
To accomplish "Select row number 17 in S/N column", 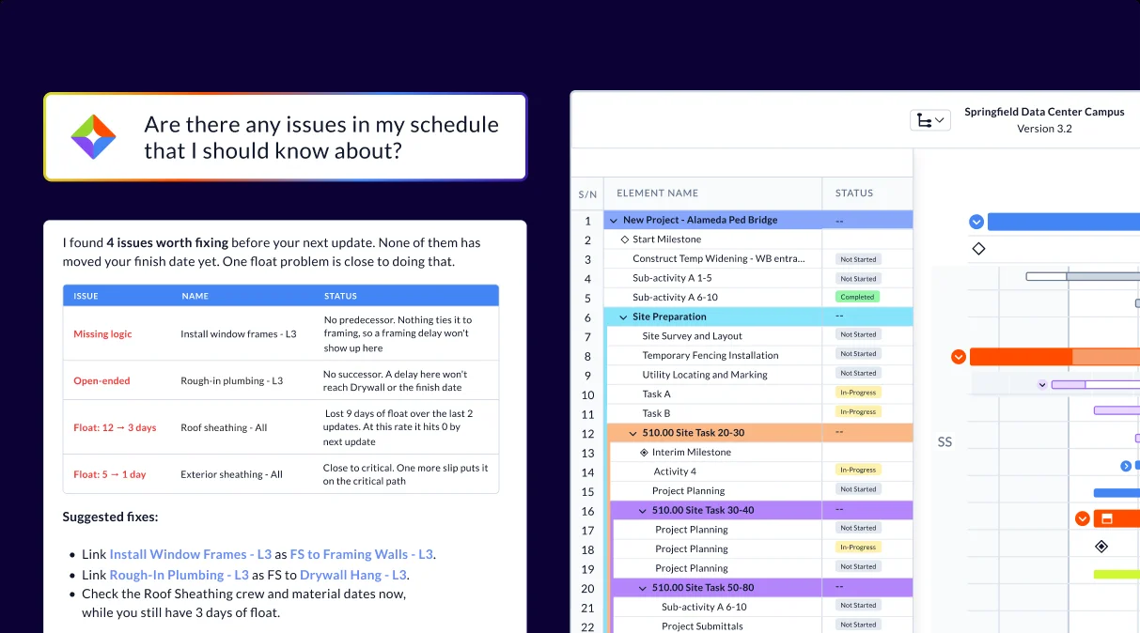I will [587, 531].
